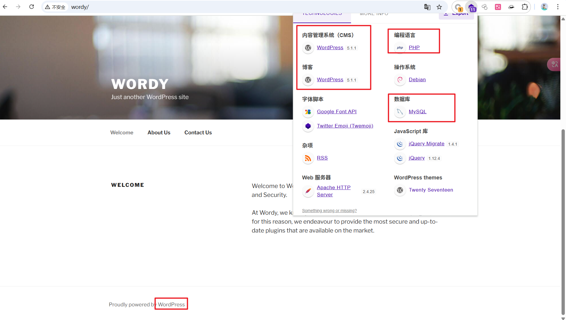The height and width of the screenshot is (320, 566).
Task: Open the About Us navigation item
Action: pos(159,133)
